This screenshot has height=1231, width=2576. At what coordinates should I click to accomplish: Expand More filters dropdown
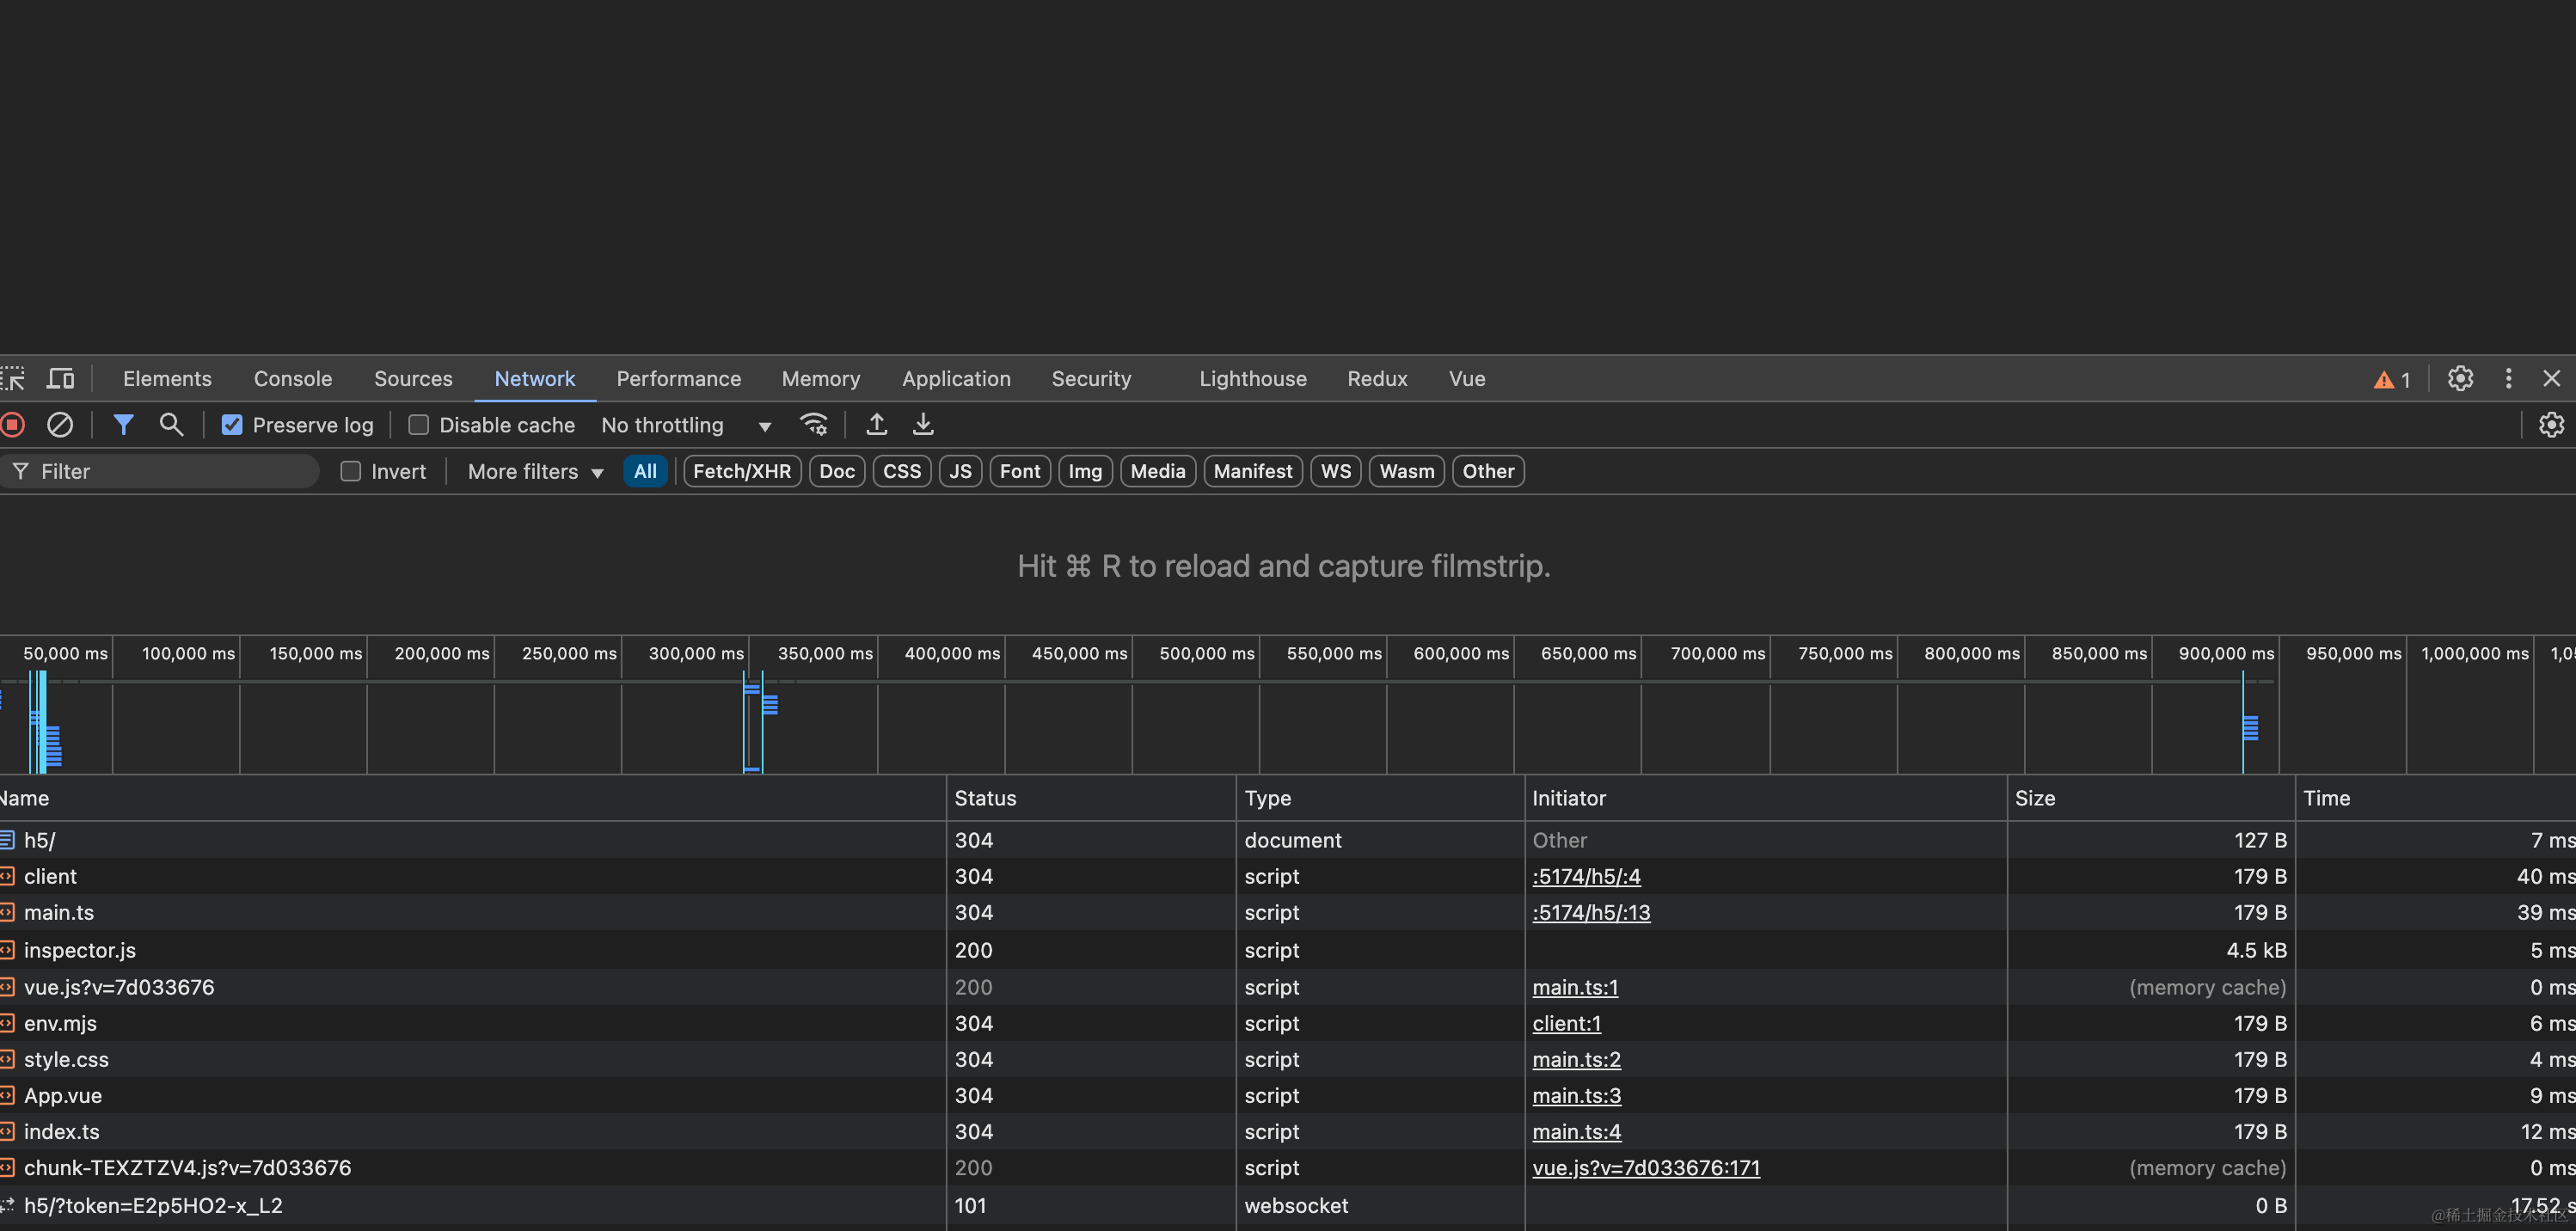(535, 471)
